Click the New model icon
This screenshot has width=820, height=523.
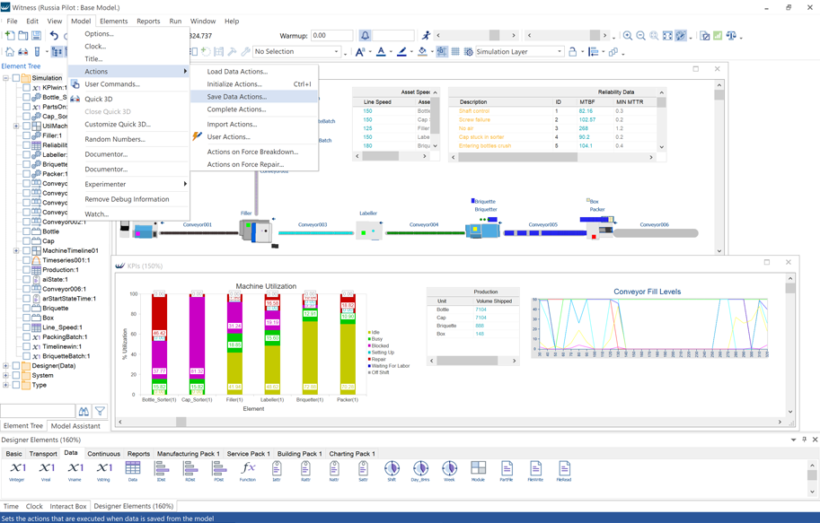[x=10, y=36]
